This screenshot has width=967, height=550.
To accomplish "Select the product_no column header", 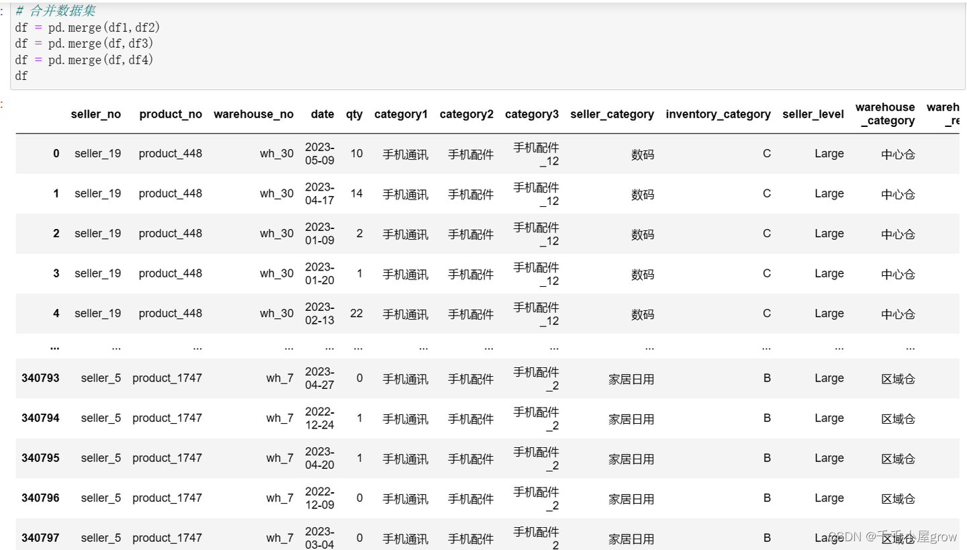I will (171, 114).
